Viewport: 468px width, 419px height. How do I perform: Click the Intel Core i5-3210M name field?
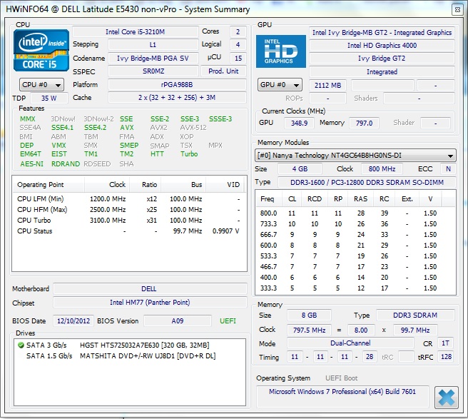click(136, 32)
